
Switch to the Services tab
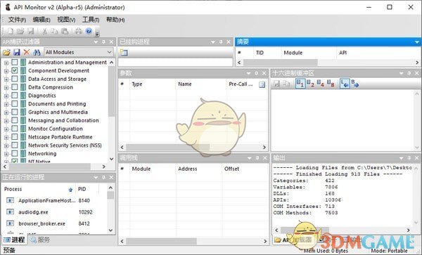(x=40, y=240)
